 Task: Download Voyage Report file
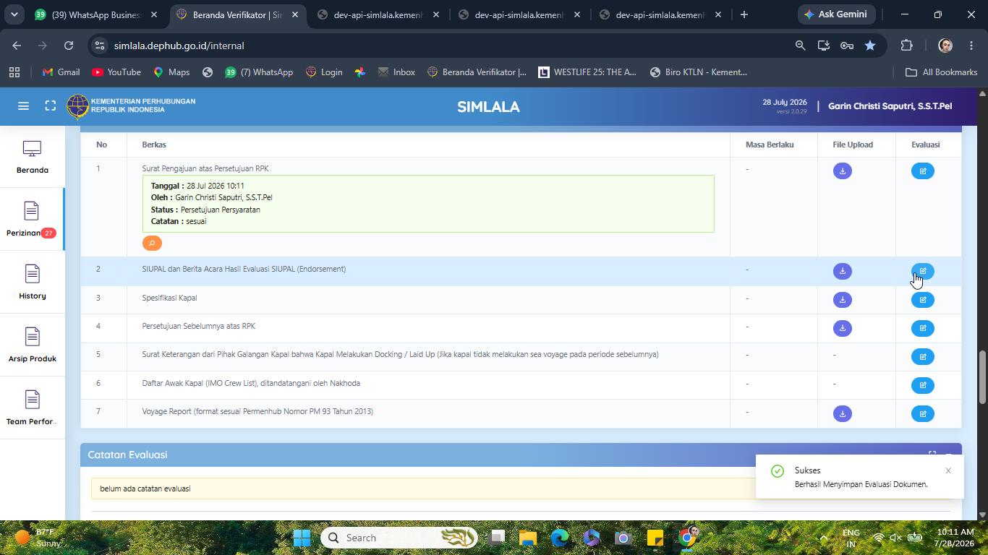click(x=842, y=414)
